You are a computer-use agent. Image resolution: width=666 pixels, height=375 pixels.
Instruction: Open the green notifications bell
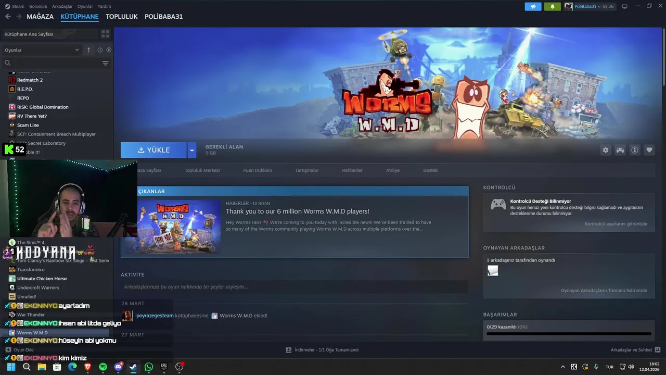pos(552,6)
